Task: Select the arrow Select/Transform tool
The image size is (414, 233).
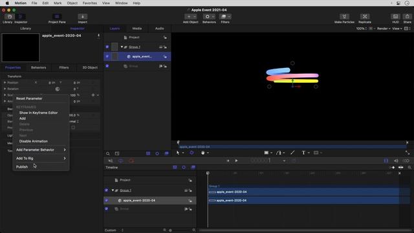Action: tap(178, 153)
